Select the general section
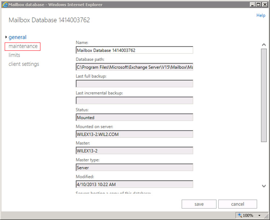 [x=17, y=37]
